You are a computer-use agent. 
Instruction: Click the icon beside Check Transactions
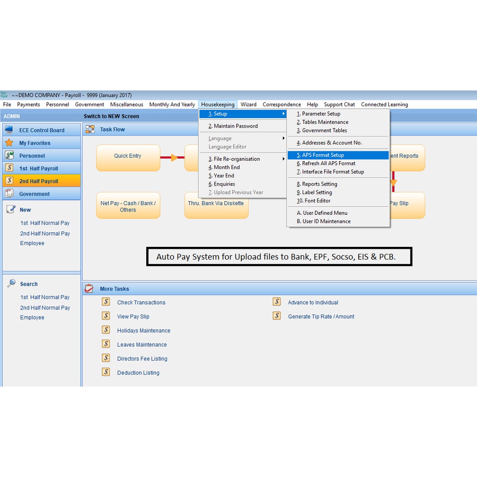(x=106, y=302)
